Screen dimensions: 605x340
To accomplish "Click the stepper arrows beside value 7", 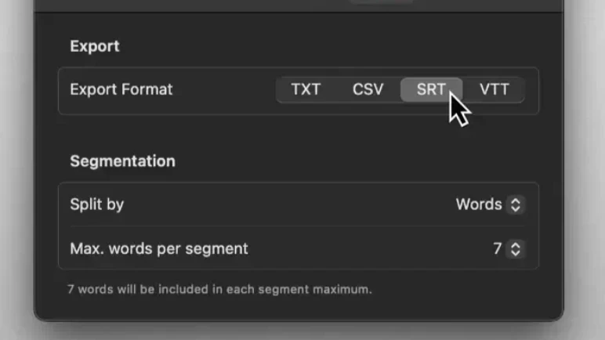I will pos(516,249).
